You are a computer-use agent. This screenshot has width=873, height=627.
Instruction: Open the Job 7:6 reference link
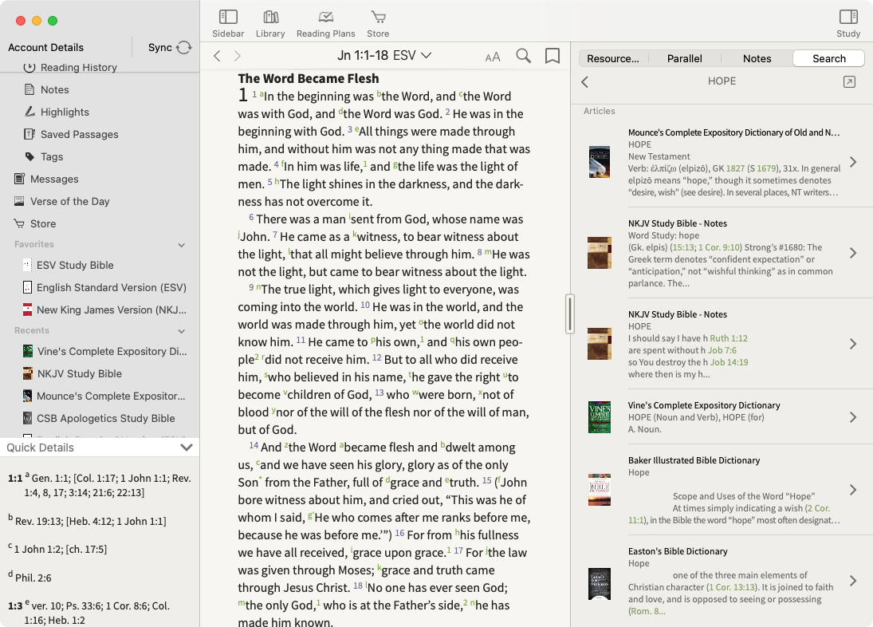click(x=722, y=350)
